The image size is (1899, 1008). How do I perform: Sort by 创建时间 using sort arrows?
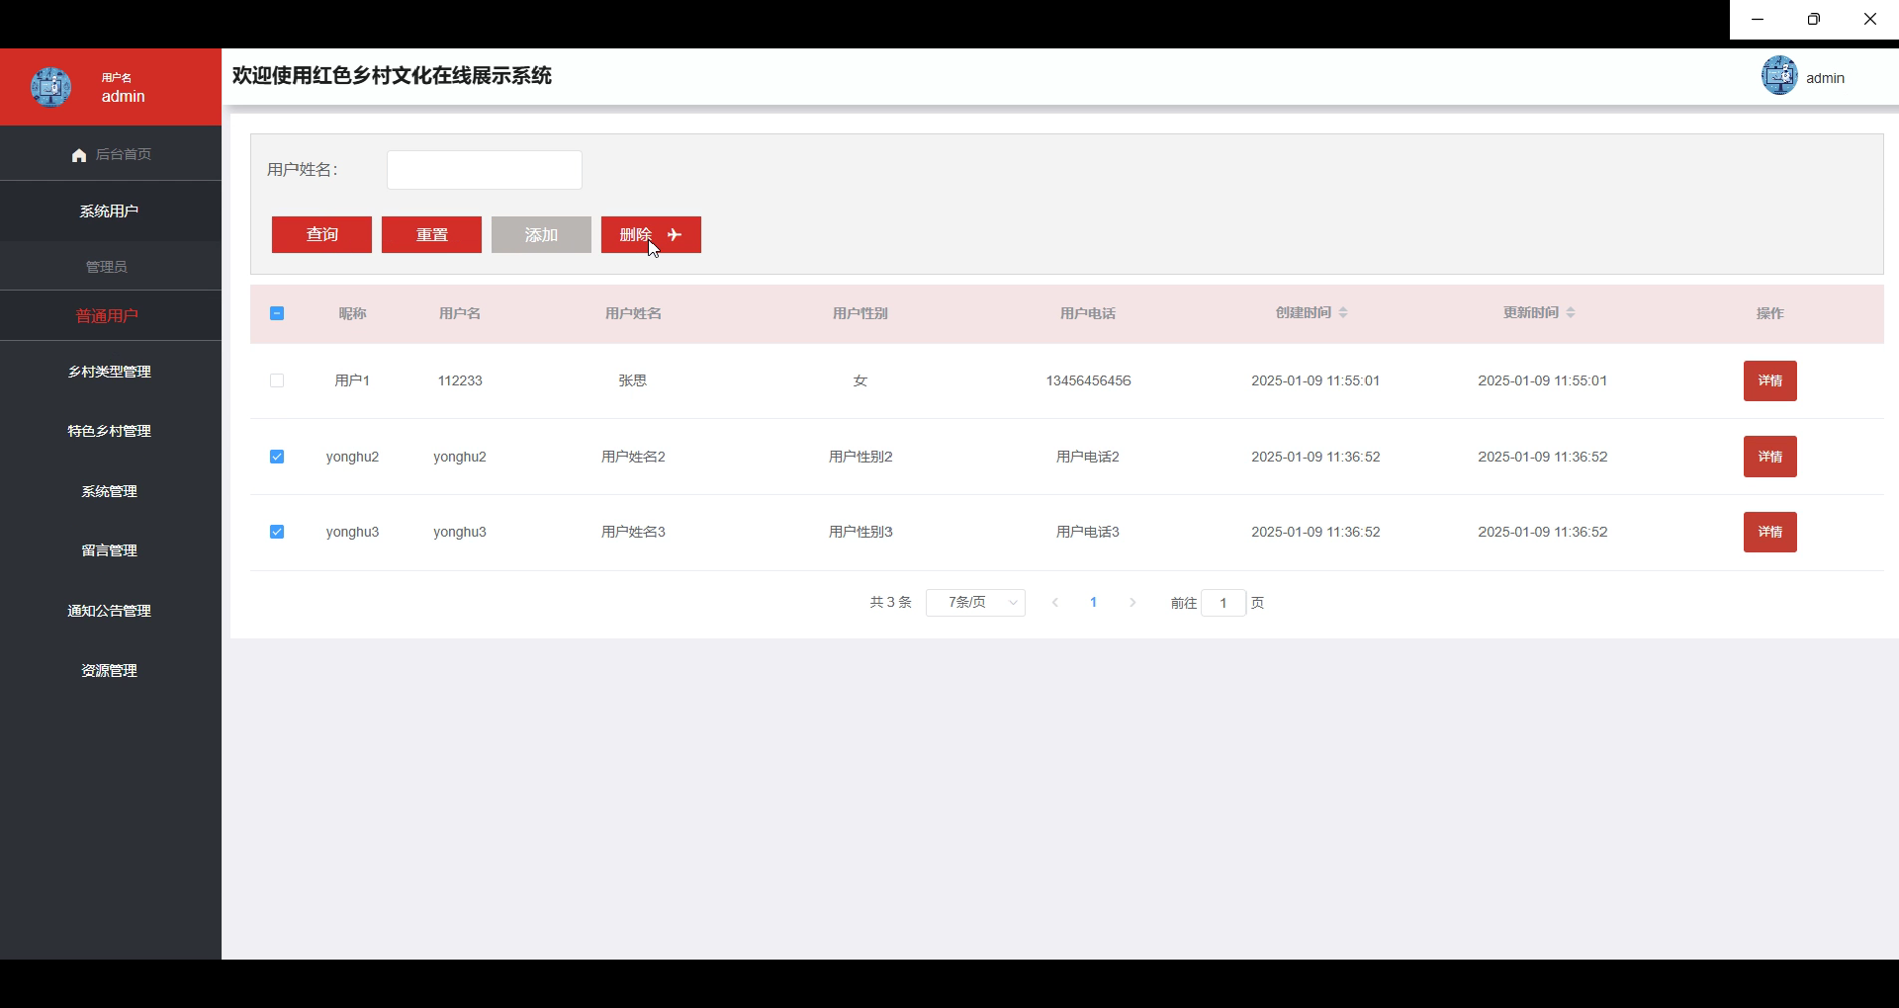1343,312
